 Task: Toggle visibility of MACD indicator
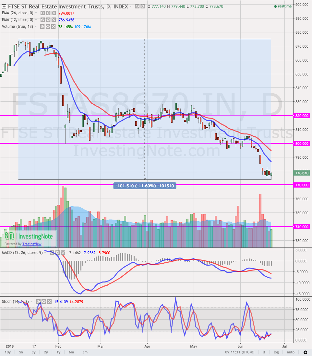pyautogui.click(x=51, y=253)
